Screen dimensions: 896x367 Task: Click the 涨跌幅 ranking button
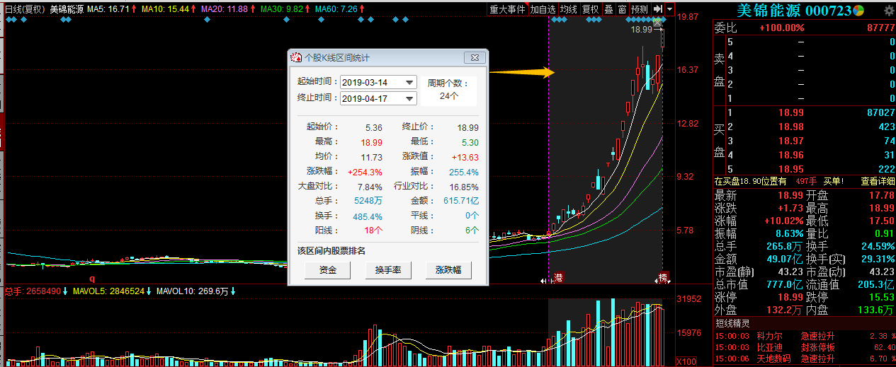pos(448,270)
